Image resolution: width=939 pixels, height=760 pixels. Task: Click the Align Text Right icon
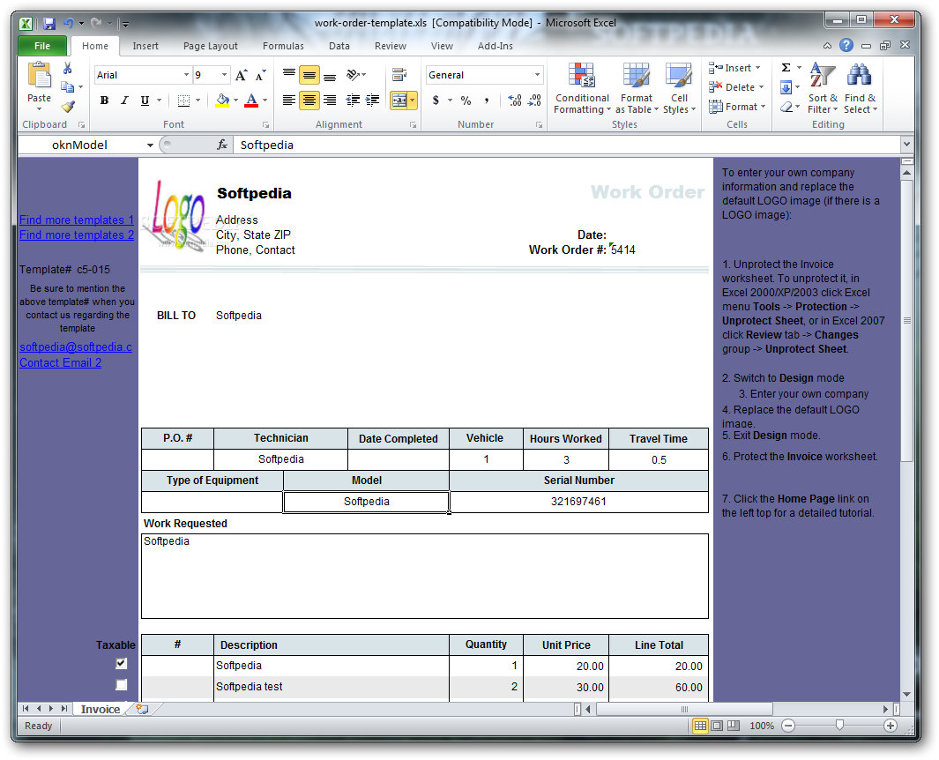330,100
